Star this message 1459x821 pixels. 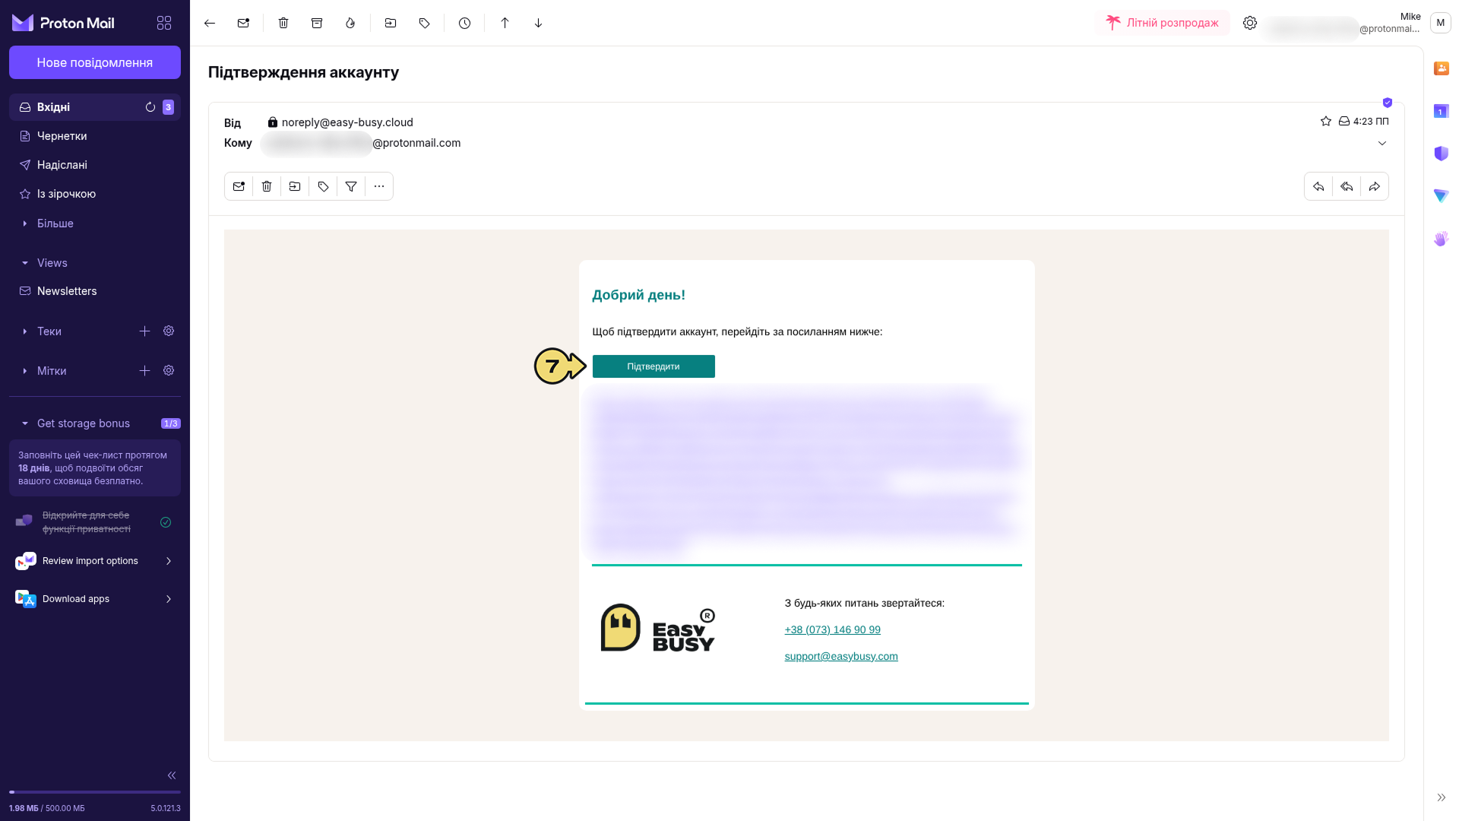coord(1326,121)
